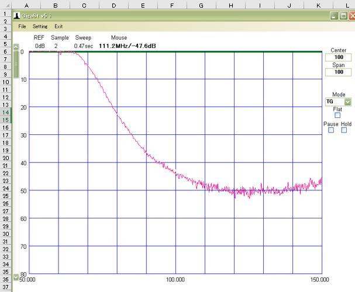355x292 pixels.
Task: Open the Mode dropdown showing TG
Action: click(347, 102)
